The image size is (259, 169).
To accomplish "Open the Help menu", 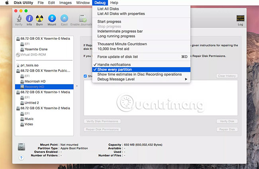I will point(114,3).
